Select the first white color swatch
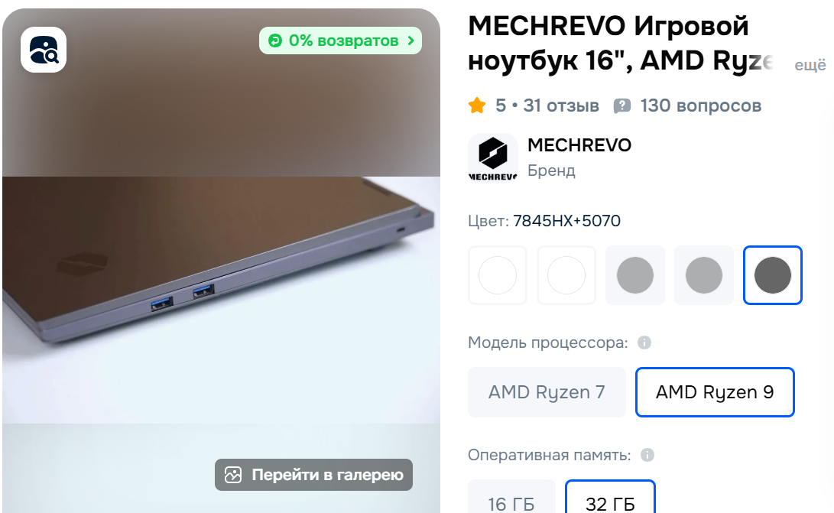Viewport: 834px width, 513px height. click(x=498, y=275)
